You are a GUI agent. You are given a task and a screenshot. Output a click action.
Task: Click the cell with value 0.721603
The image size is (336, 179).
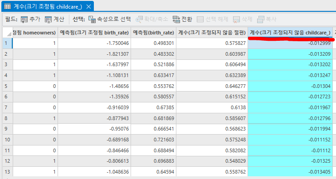153,140
